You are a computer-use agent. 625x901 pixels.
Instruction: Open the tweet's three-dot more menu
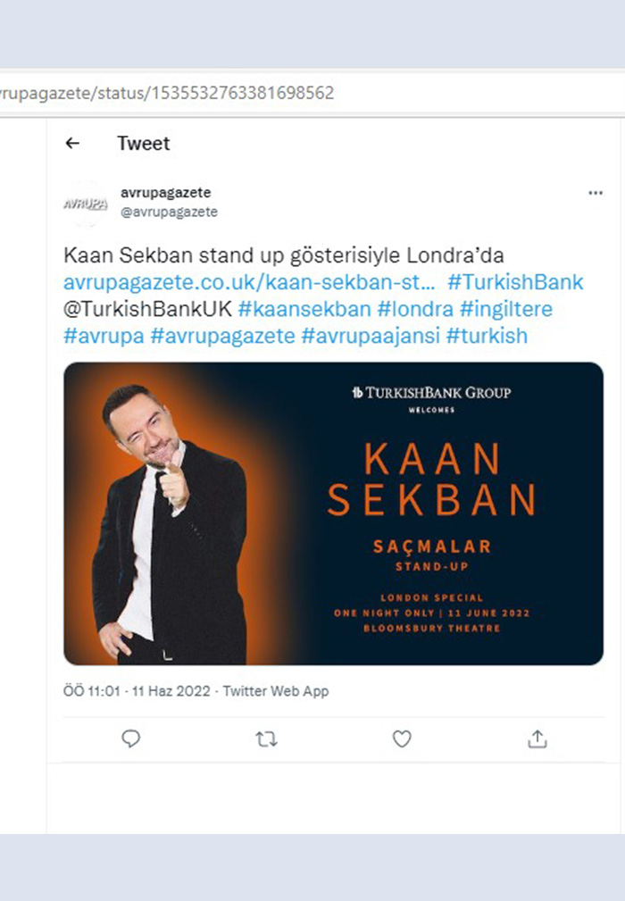click(x=596, y=193)
